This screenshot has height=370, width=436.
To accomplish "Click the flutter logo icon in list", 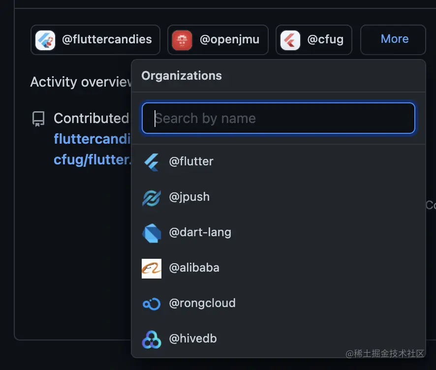I will [152, 162].
